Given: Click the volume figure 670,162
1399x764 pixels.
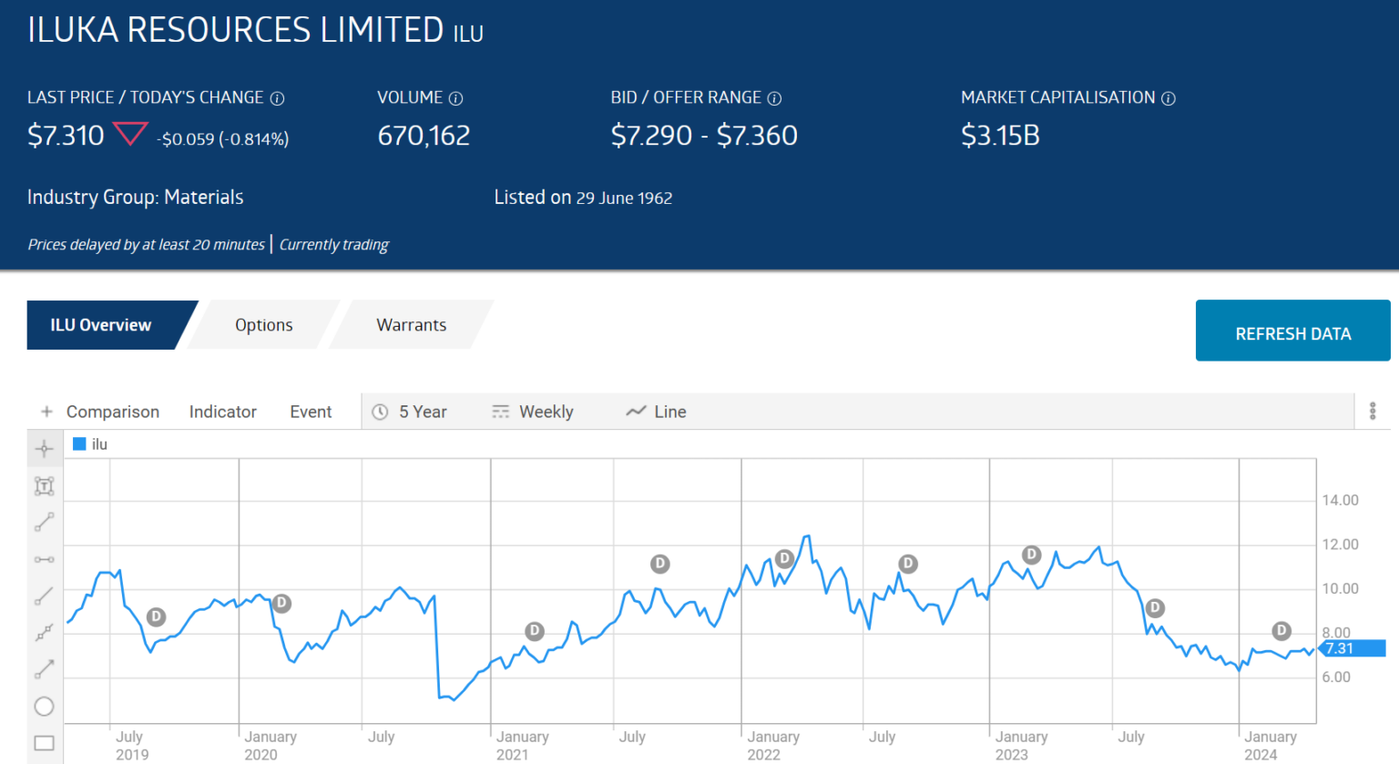Looking at the screenshot, I should (424, 136).
